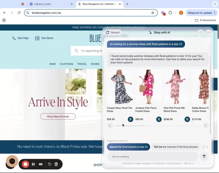Open the Kelley Brown Floral Cotton Dress image
Image resolution: width=219 pixels, height=173 pixels.
coord(201,87)
